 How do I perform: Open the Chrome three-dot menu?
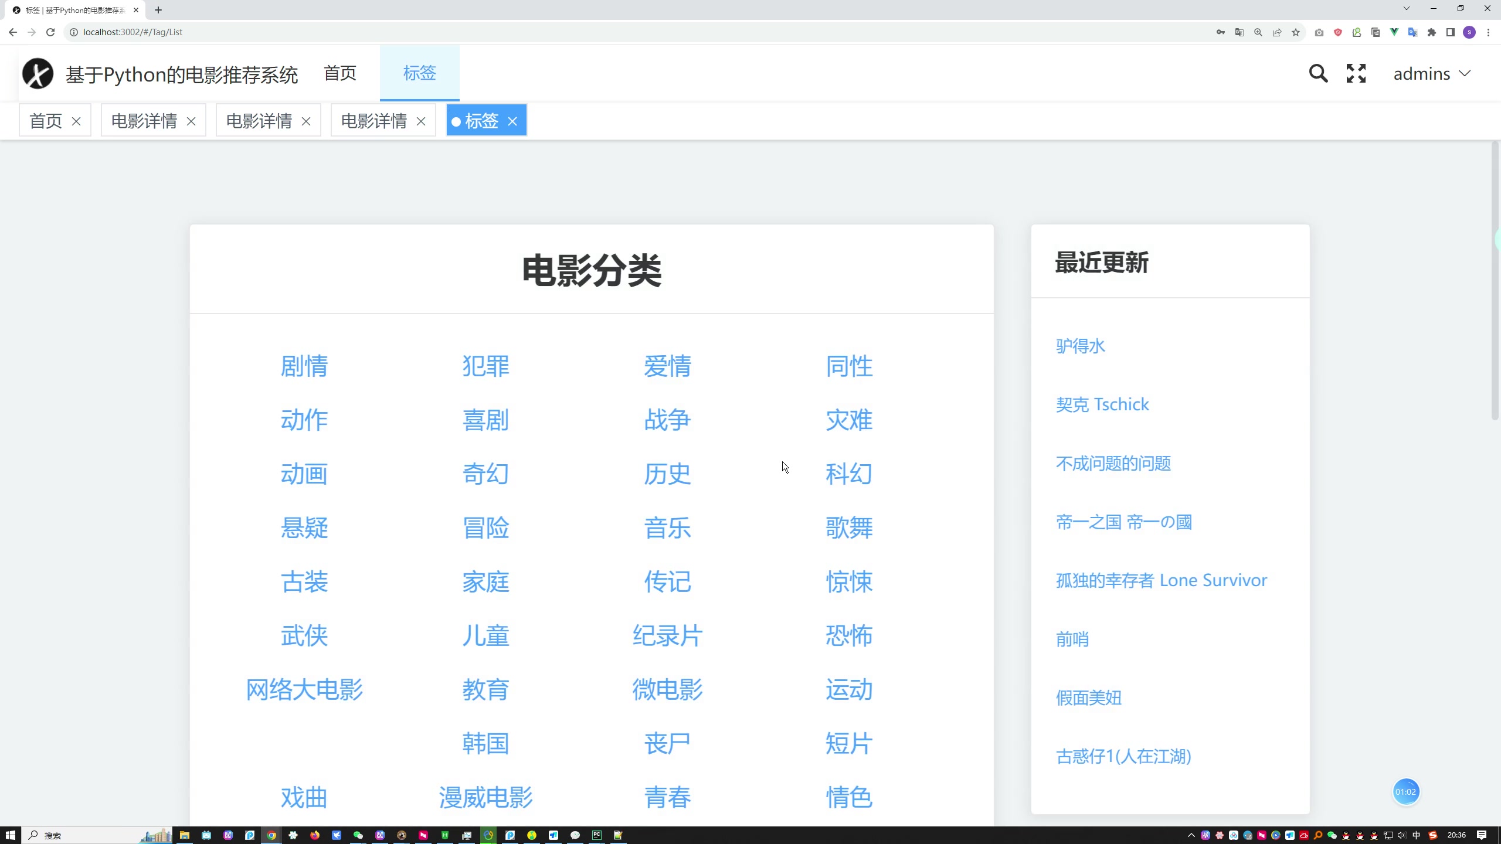[x=1488, y=32]
